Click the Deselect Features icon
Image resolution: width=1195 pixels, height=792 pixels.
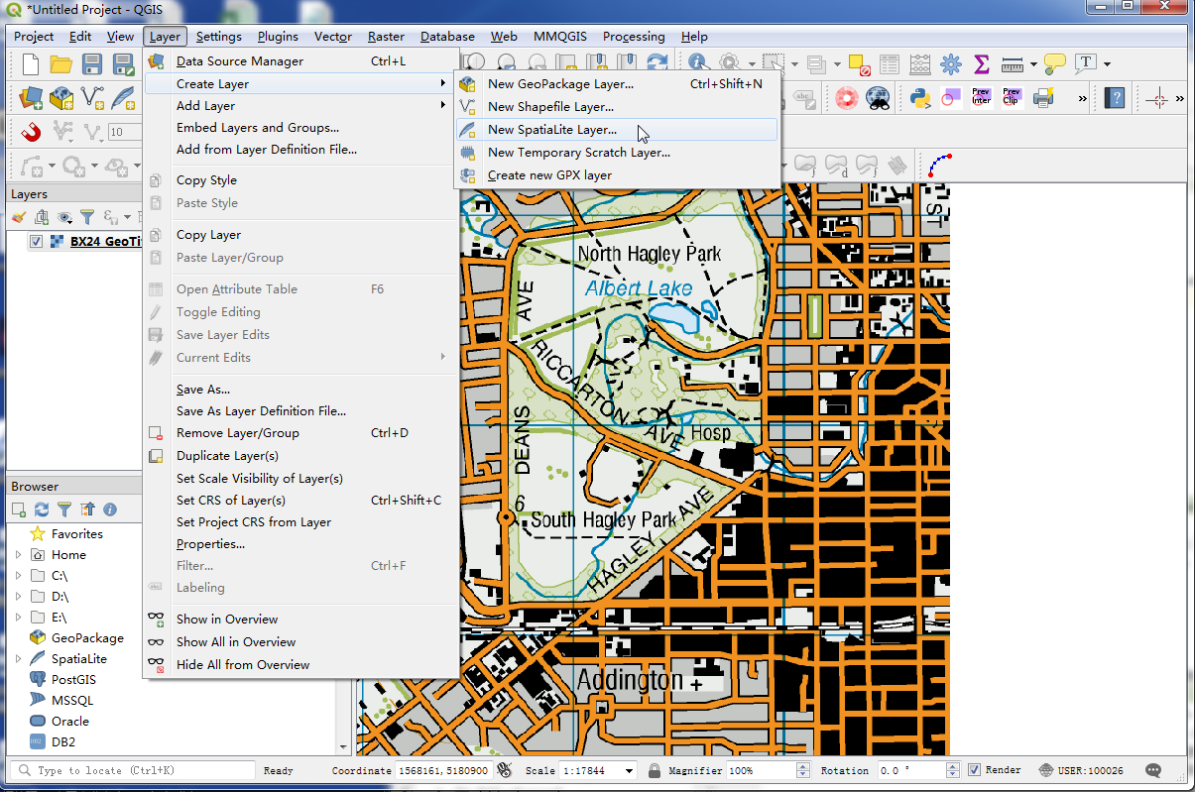859,65
